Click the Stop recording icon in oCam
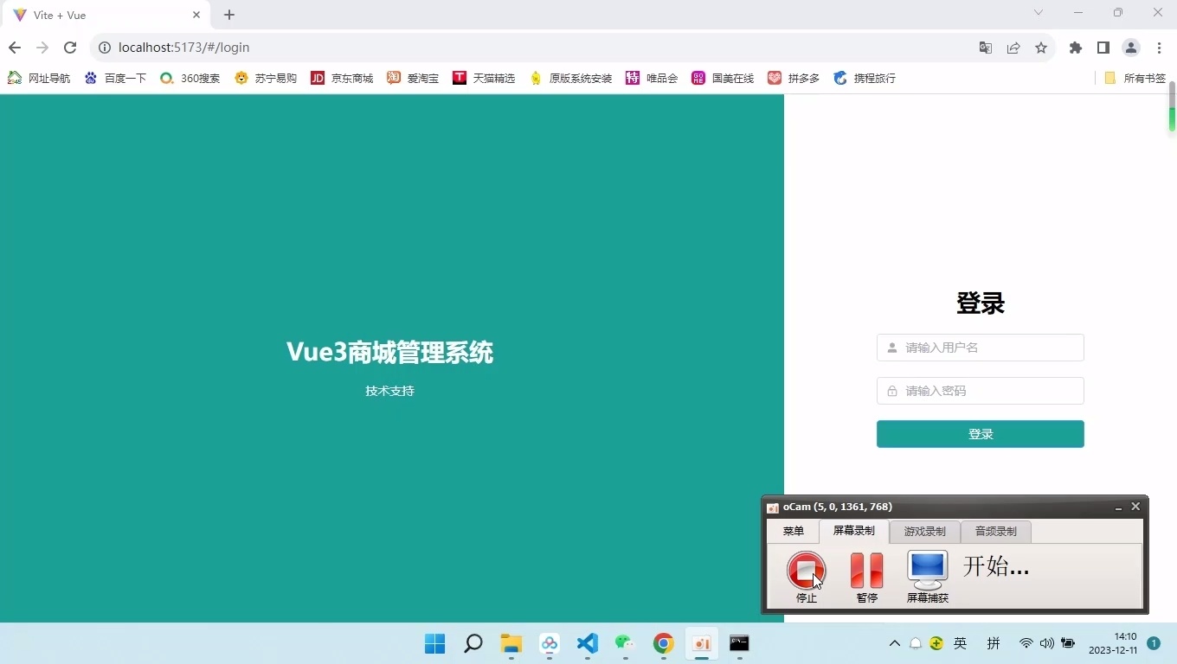This screenshot has height=664, width=1177. [806, 570]
